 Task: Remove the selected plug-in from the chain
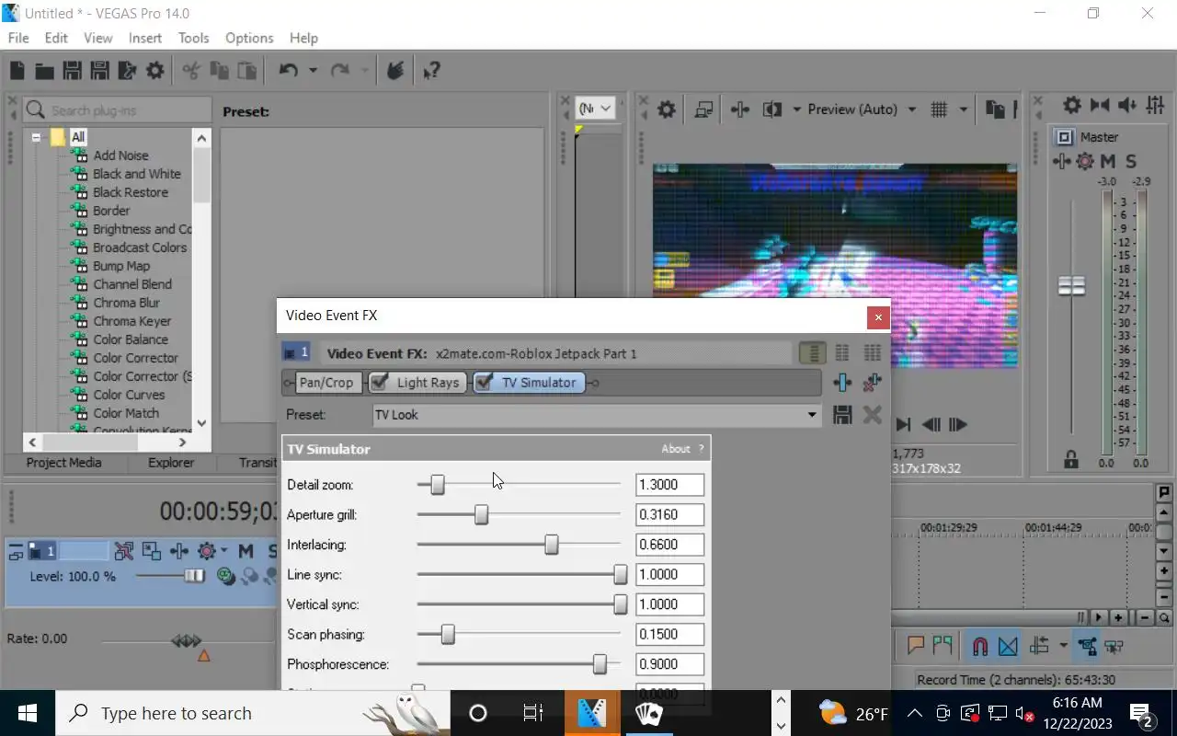tap(873, 383)
